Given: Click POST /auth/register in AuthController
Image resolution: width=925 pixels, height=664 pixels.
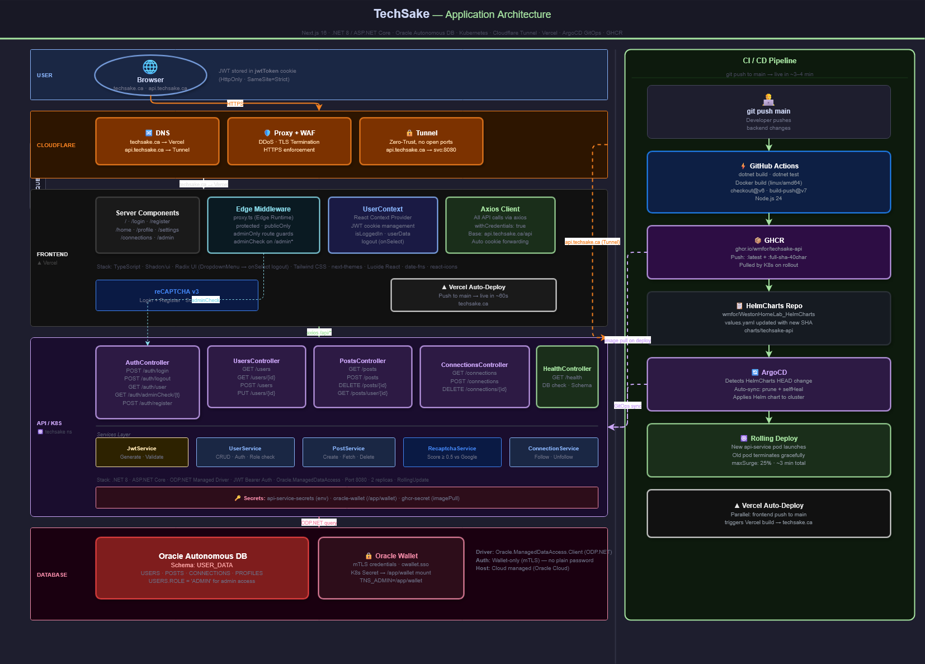Looking at the screenshot, I should point(148,403).
